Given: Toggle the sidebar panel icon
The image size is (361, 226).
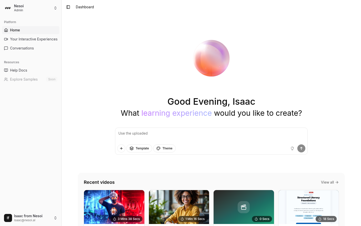Looking at the screenshot, I should tap(68, 7).
